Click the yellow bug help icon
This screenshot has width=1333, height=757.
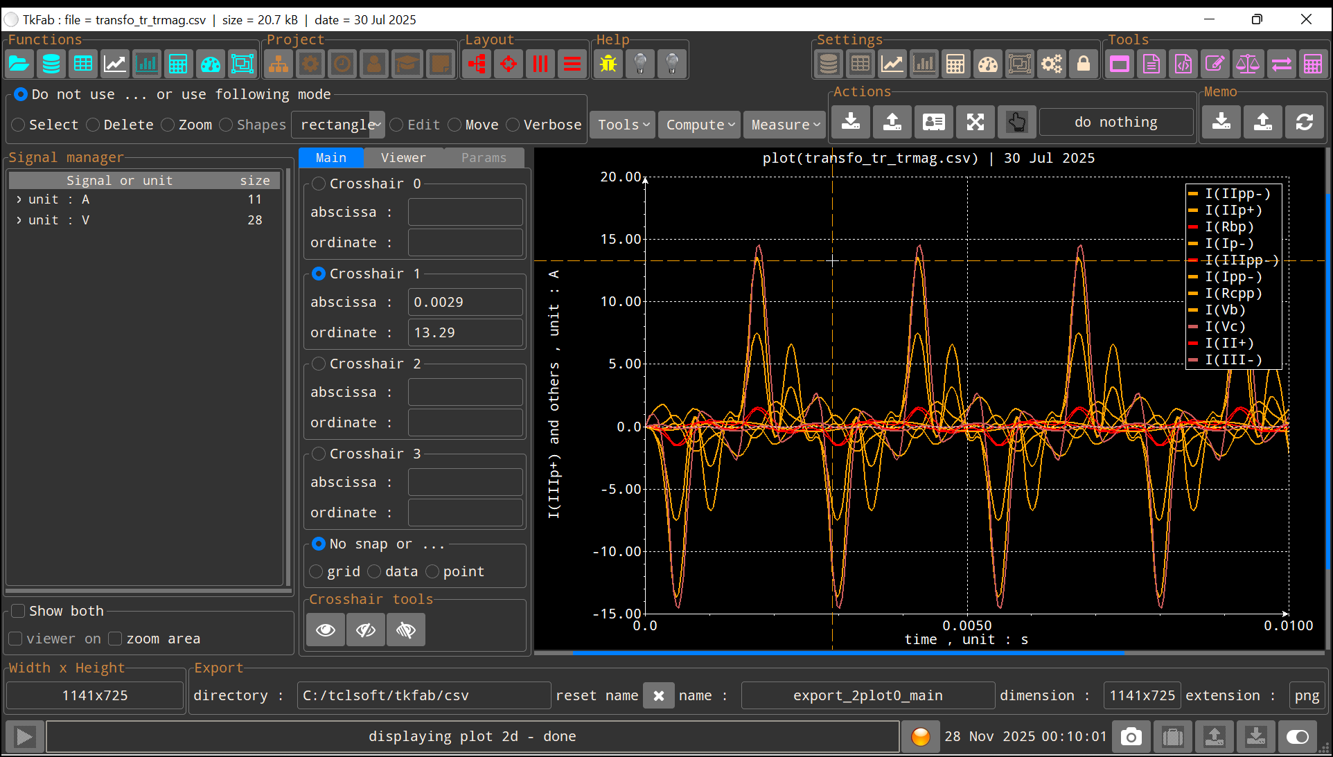point(608,64)
